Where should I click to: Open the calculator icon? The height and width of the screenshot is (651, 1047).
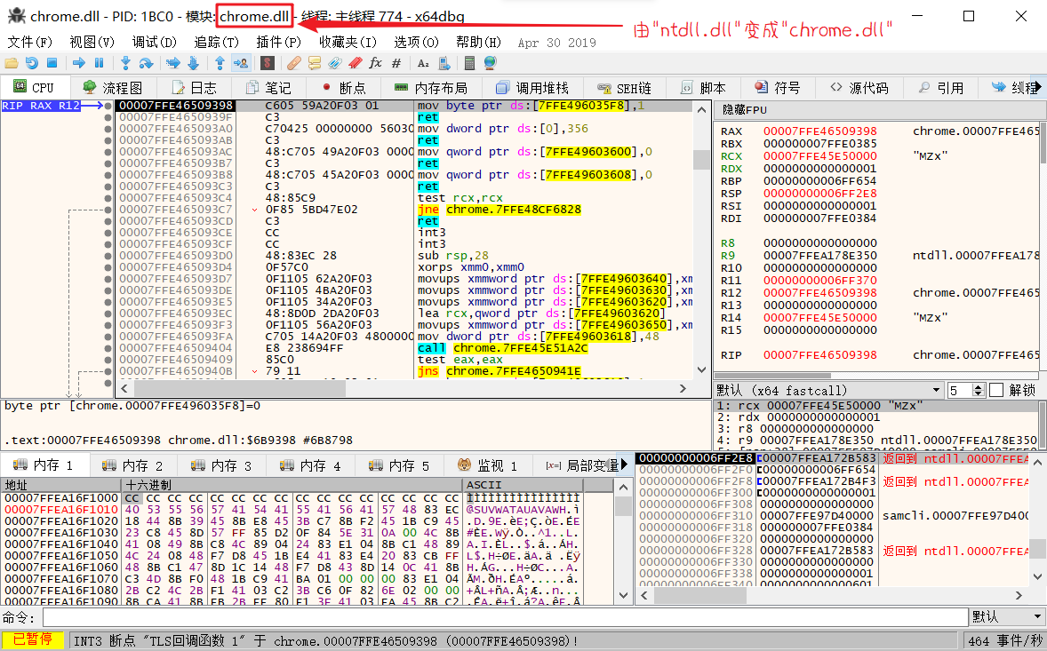469,63
